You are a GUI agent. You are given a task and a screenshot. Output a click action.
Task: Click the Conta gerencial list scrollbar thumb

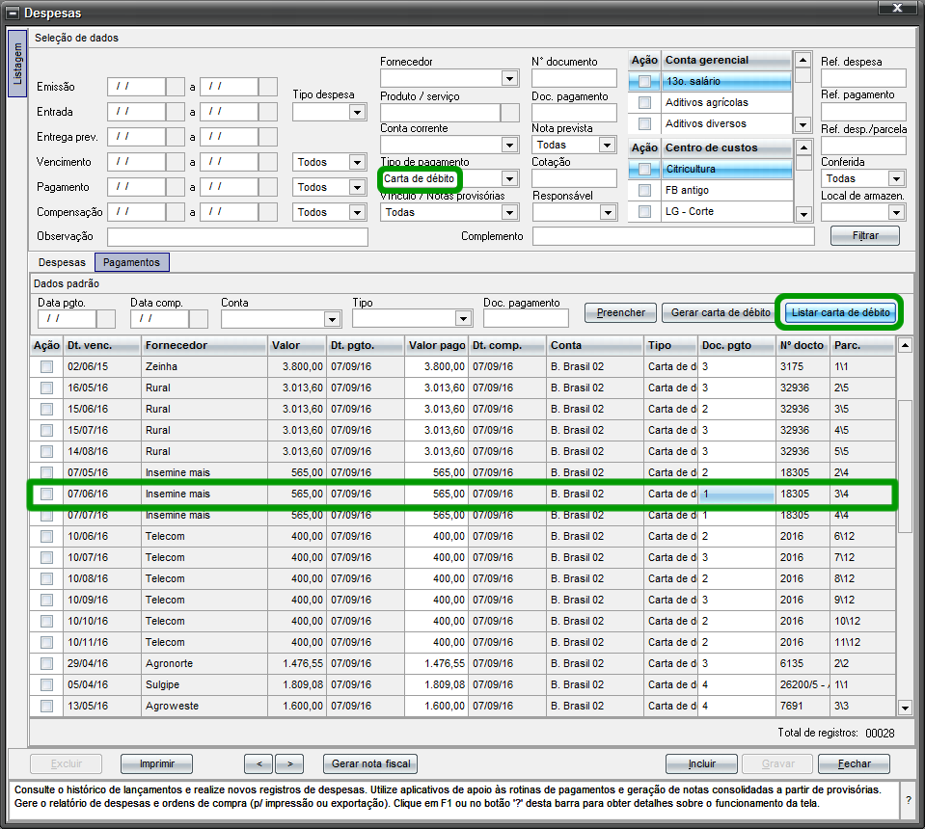tap(803, 75)
